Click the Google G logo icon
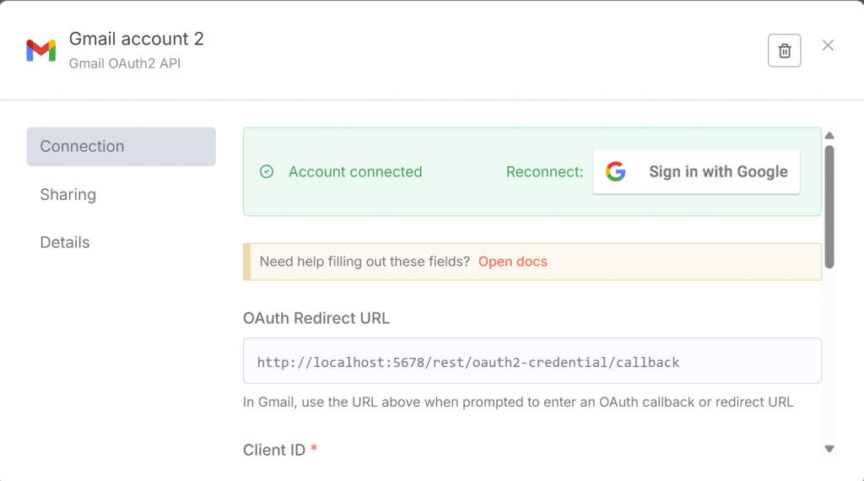The height and width of the screenshot is (481, 864). [x=615, y=171]
